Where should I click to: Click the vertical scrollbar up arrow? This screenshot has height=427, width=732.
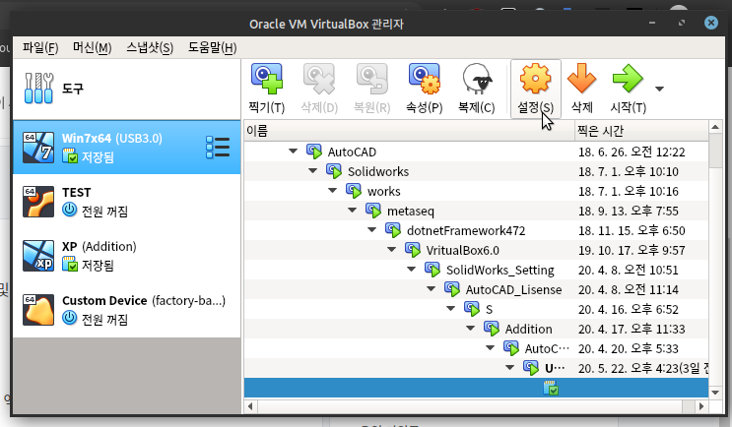tap(715, 127)
